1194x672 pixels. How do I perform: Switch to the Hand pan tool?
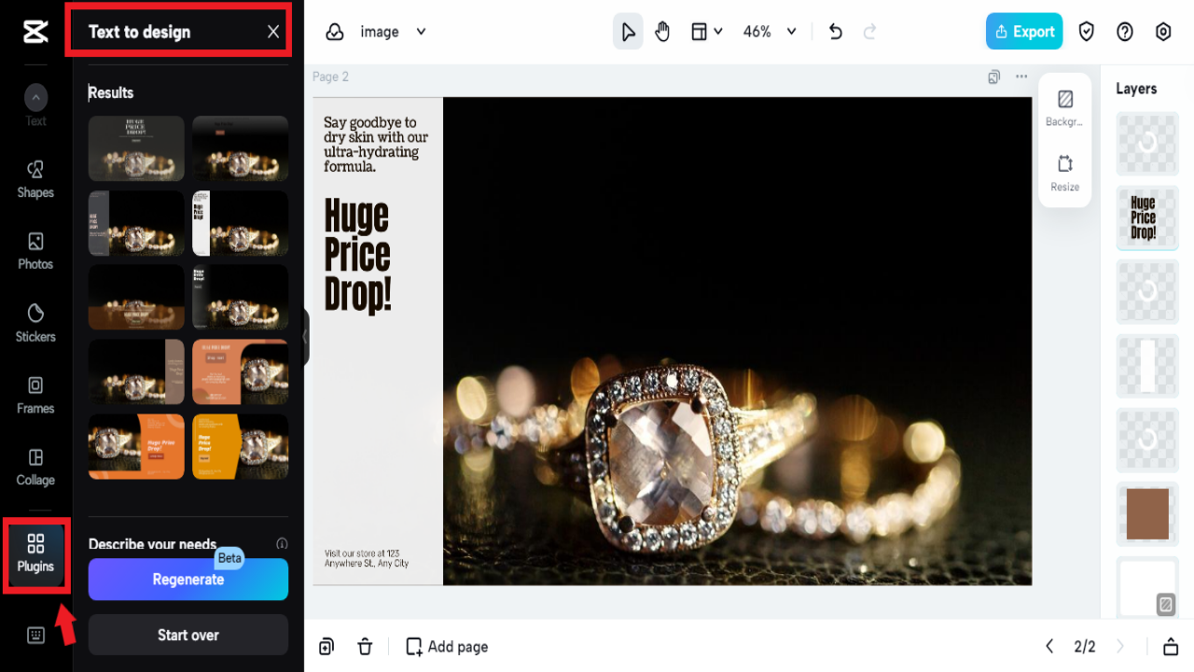point(662,32)
